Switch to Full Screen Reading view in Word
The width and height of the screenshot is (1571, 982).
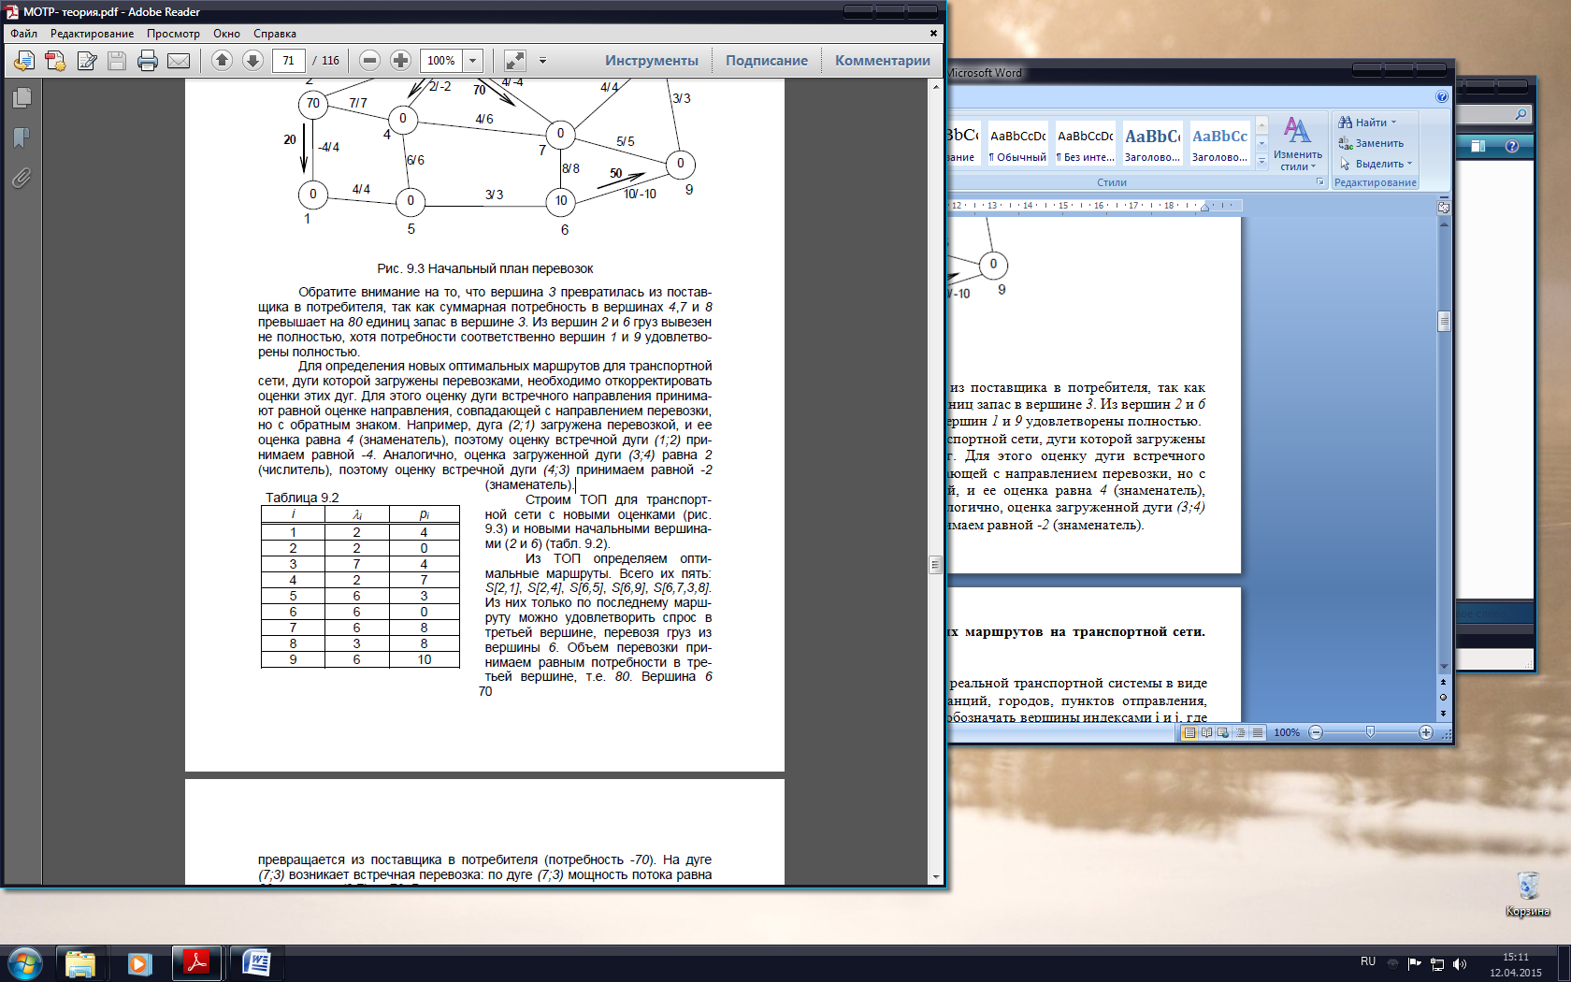coord(1206,732)
